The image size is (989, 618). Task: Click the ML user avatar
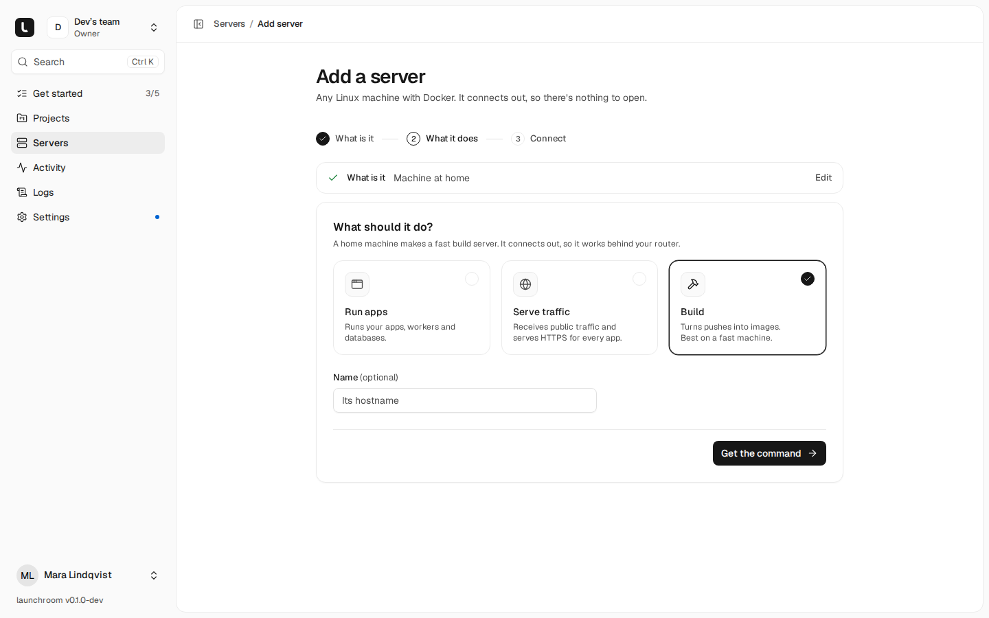[x=27, y=575]
